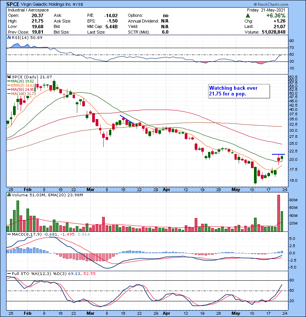
Task: Select the Prev Close value 19.81
Action: click(37, 32)
